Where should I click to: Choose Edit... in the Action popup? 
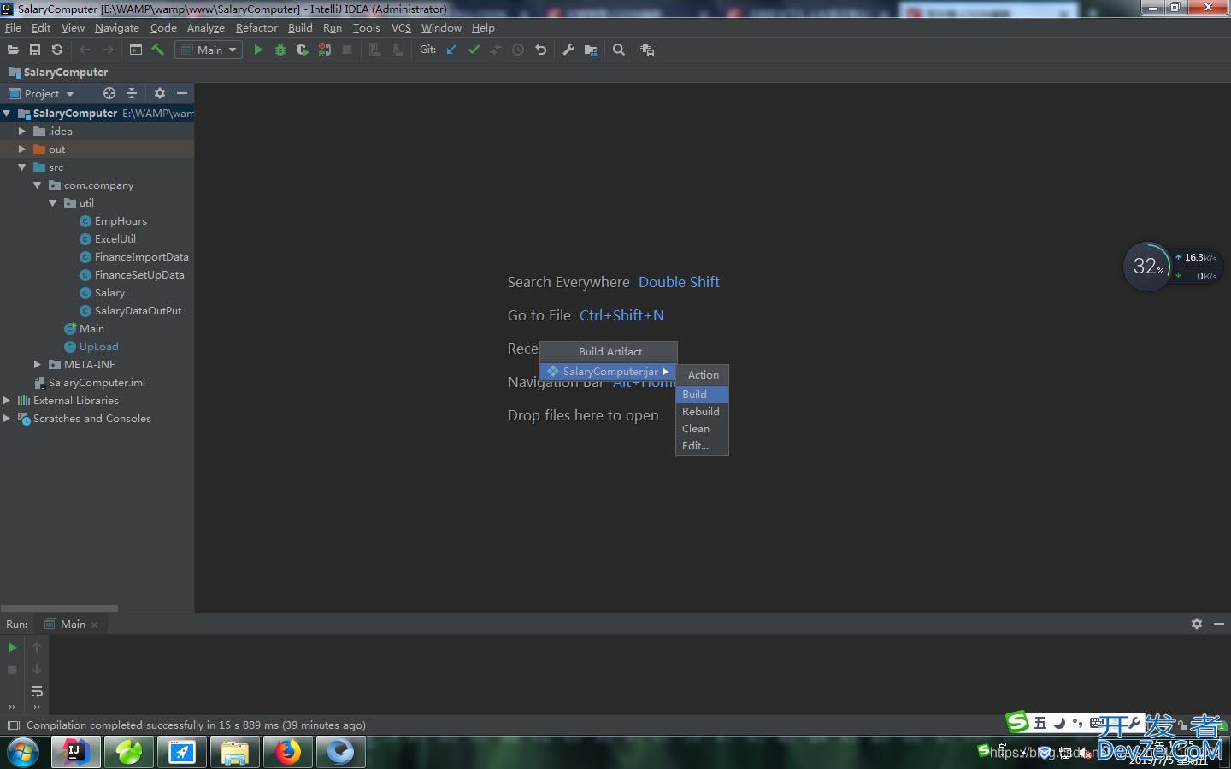pyautogui.click(x=702, y=445)
